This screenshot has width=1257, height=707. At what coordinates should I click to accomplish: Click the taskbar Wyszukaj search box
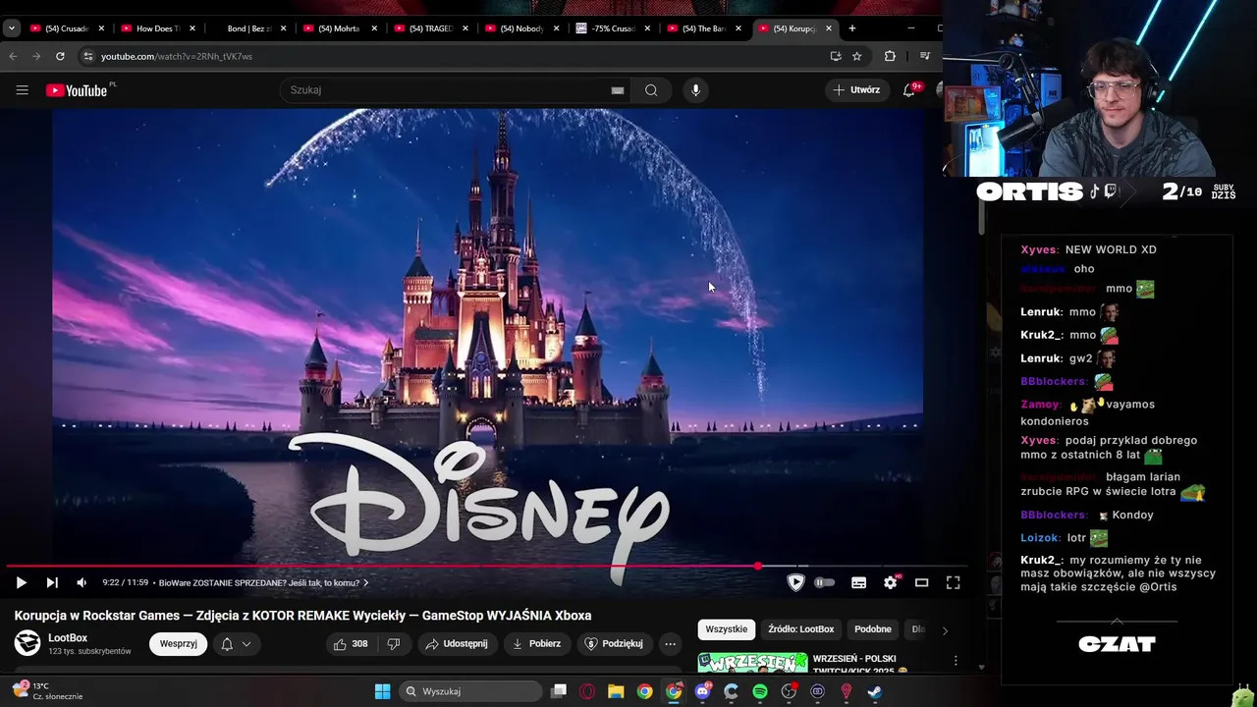pyautogui.click(x=470, y=691)
